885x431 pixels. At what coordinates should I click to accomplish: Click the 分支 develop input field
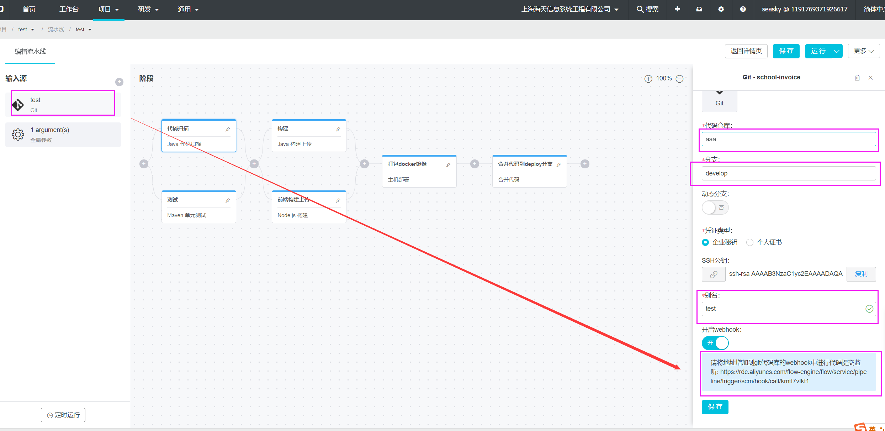[789, 173]
